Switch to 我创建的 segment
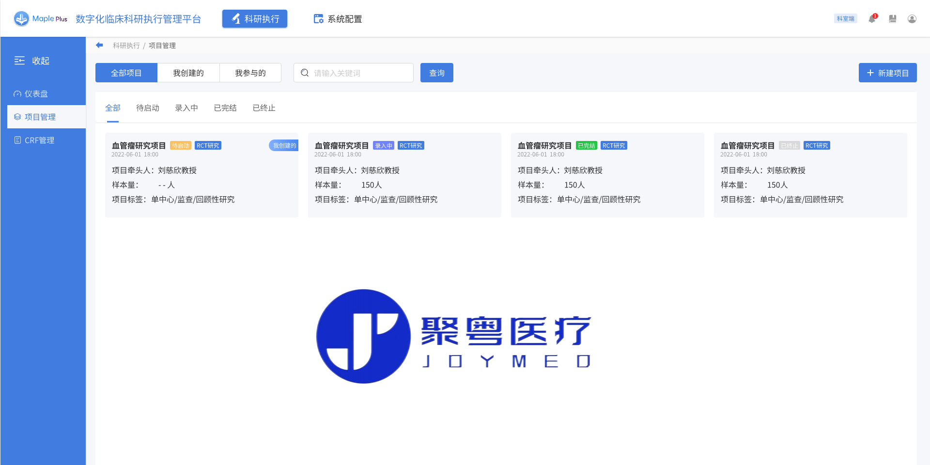 [x=188, y=73]
